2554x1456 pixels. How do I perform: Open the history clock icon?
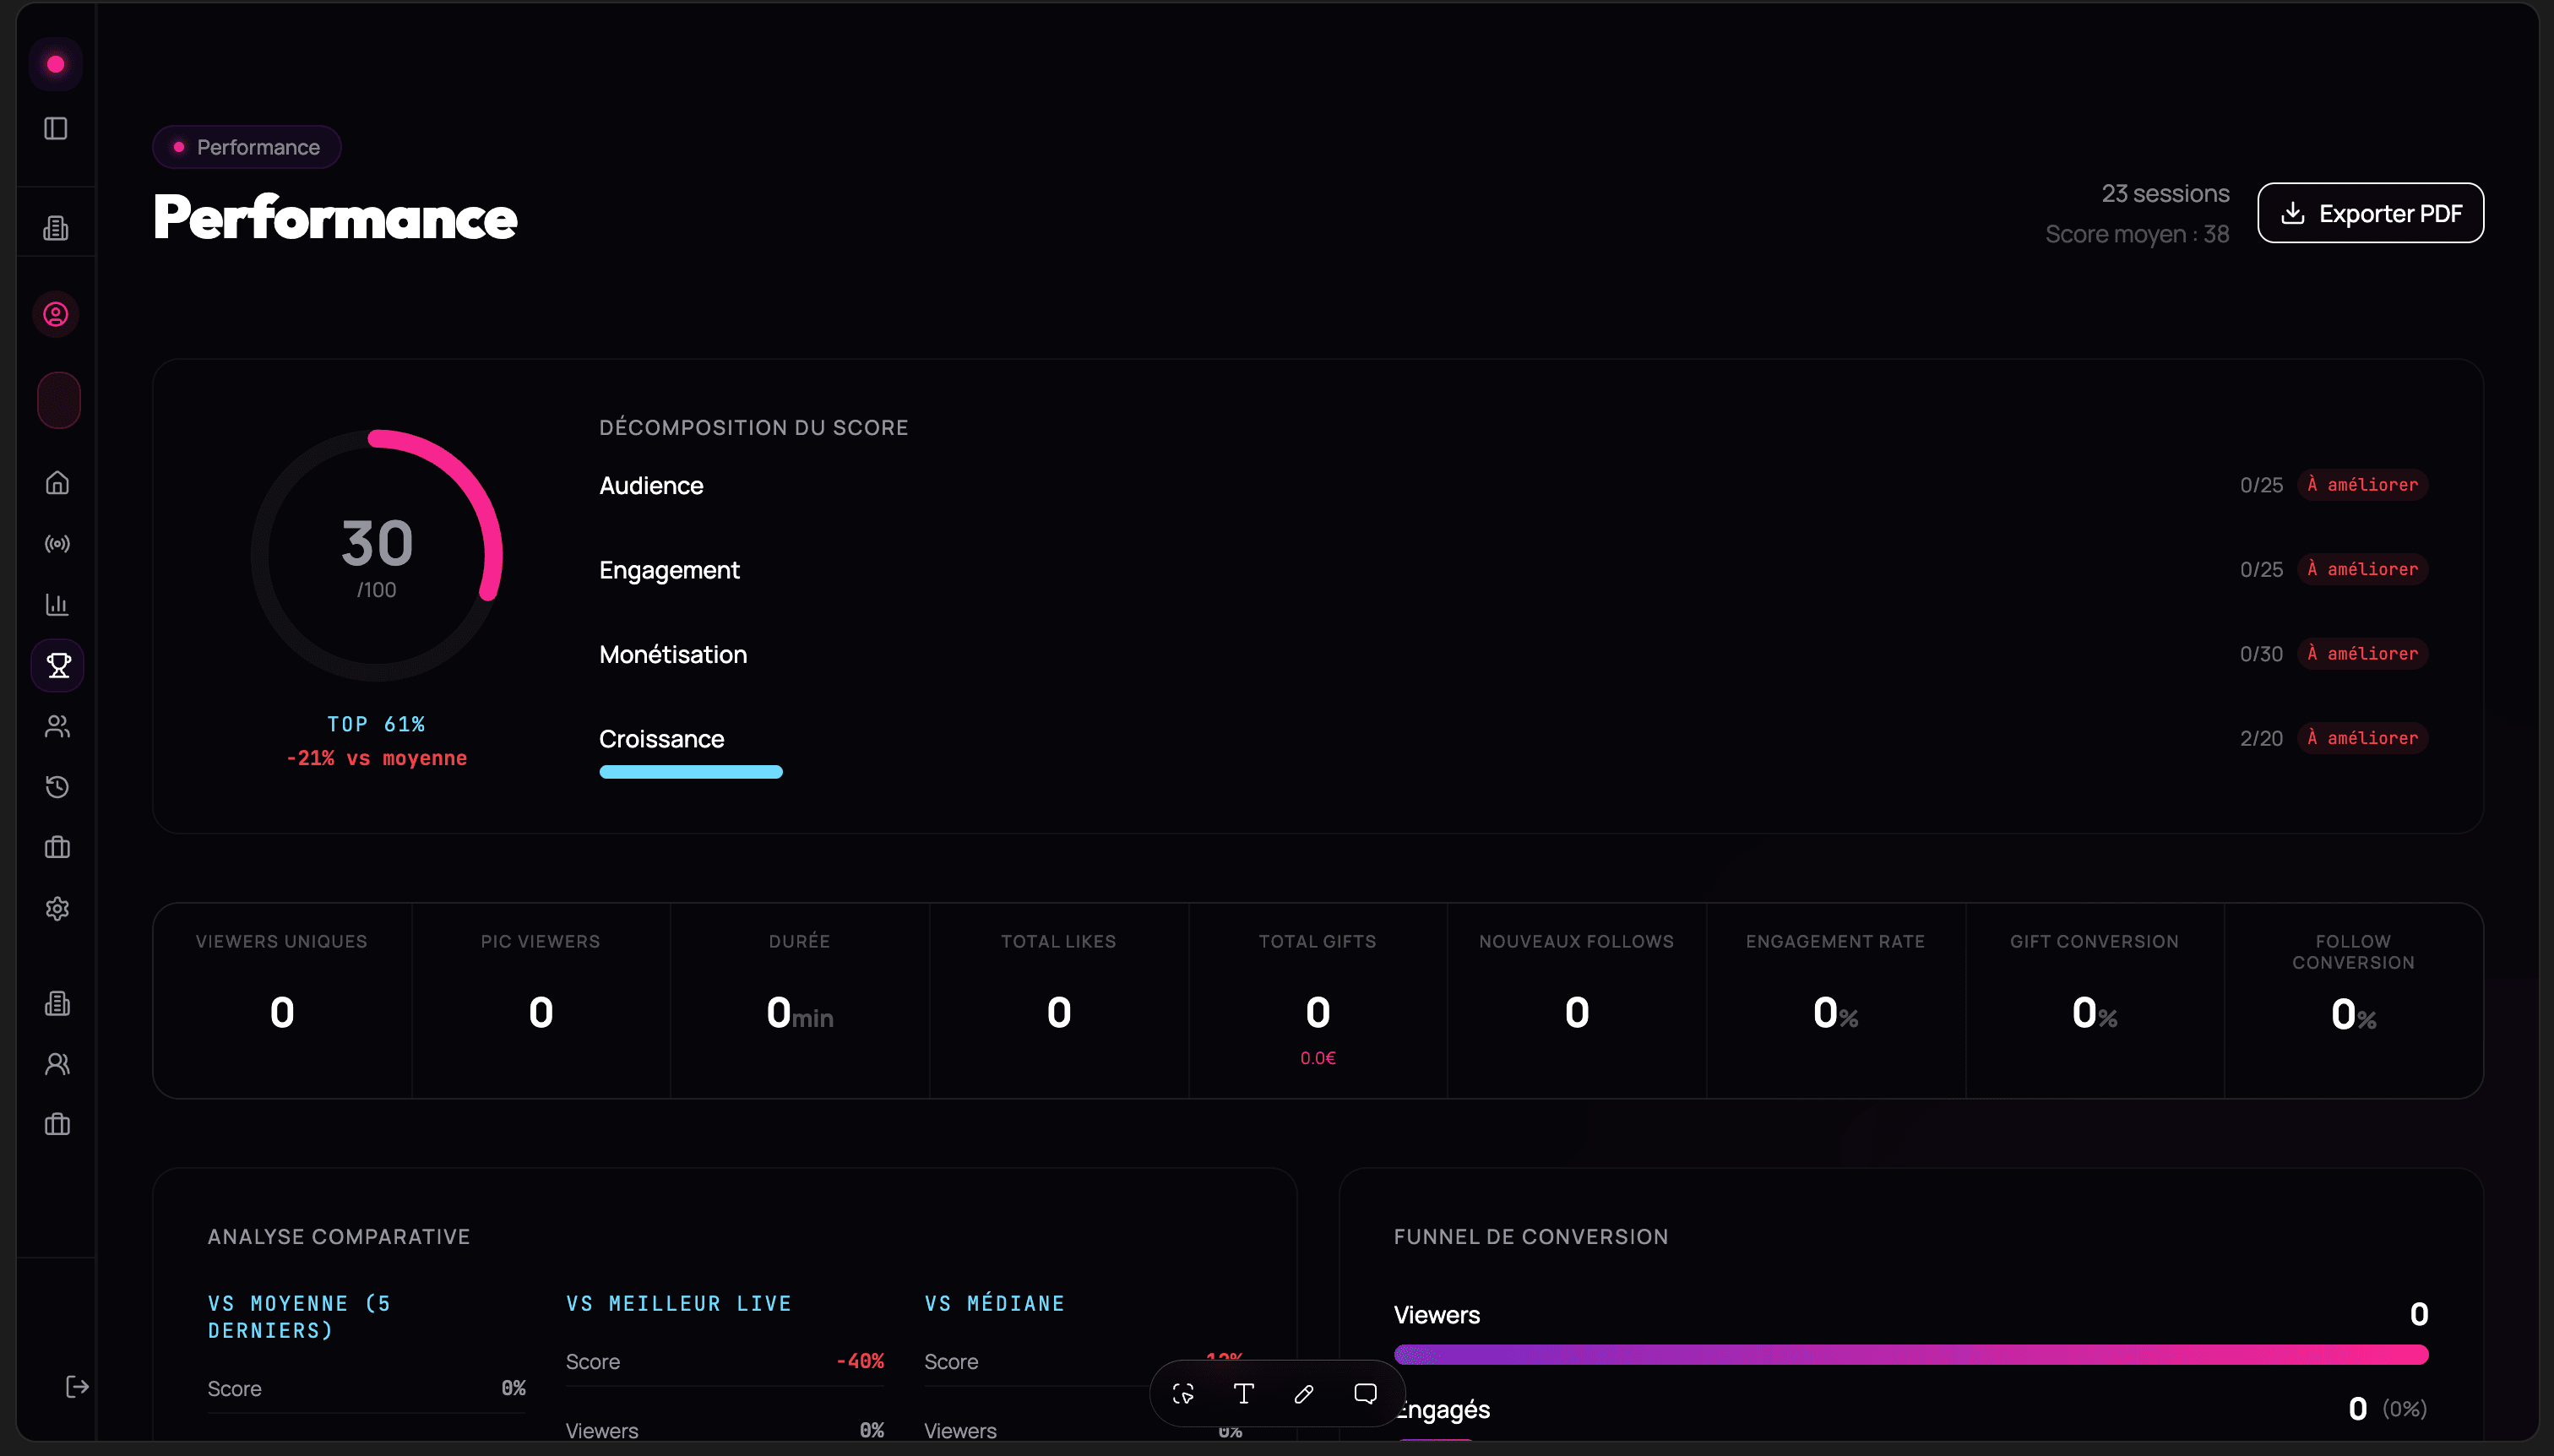(57, 787)
